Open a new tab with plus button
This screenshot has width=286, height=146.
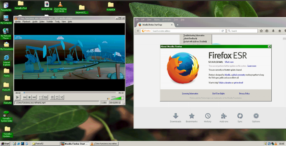pos(177,25)
